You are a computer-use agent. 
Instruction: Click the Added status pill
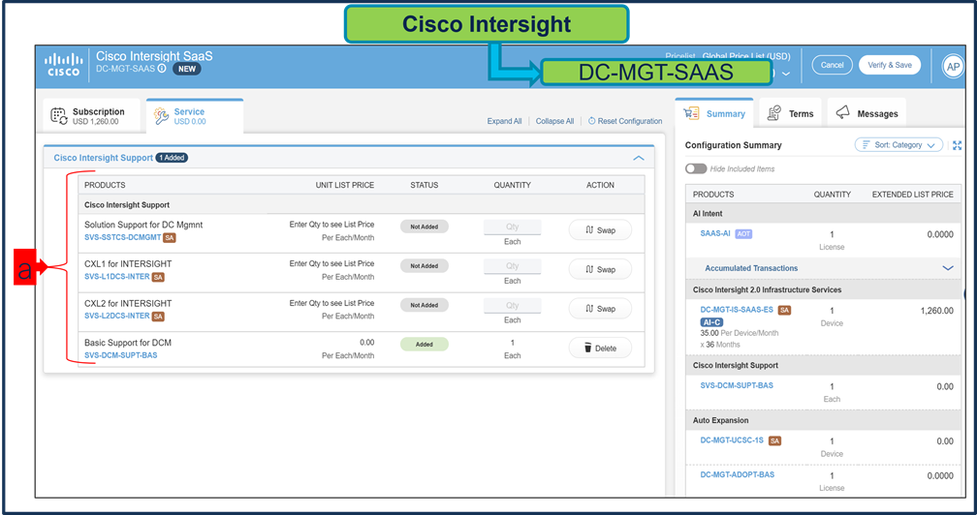tap(425, 345)
